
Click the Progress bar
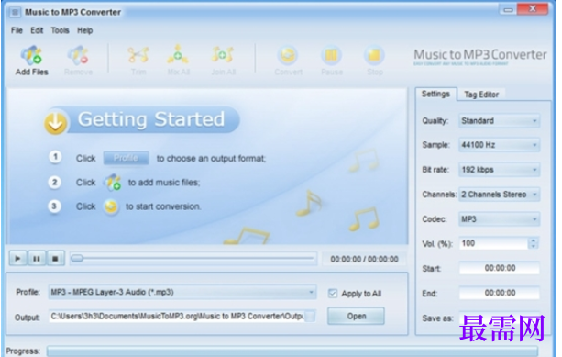click(x=292, y=351)
